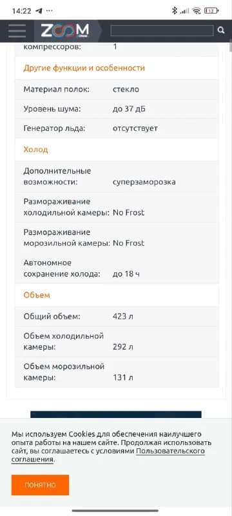Tap the Bluetooth status icon

tap(175, 10)
